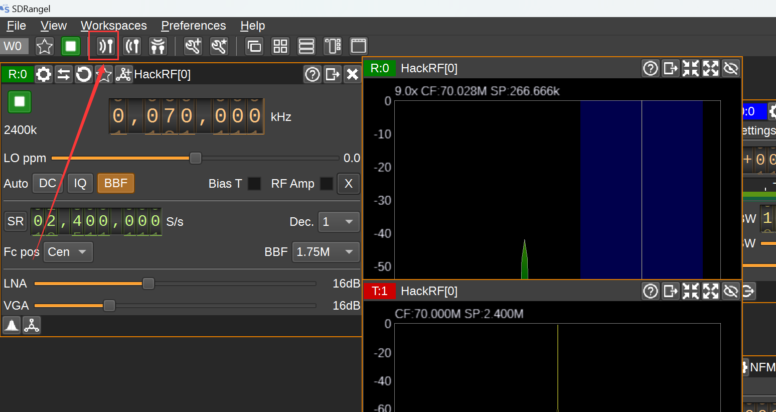Apply the auto-stack window layout
The height and width of the screenshot is (412, 776).
(x=333, y=46)
